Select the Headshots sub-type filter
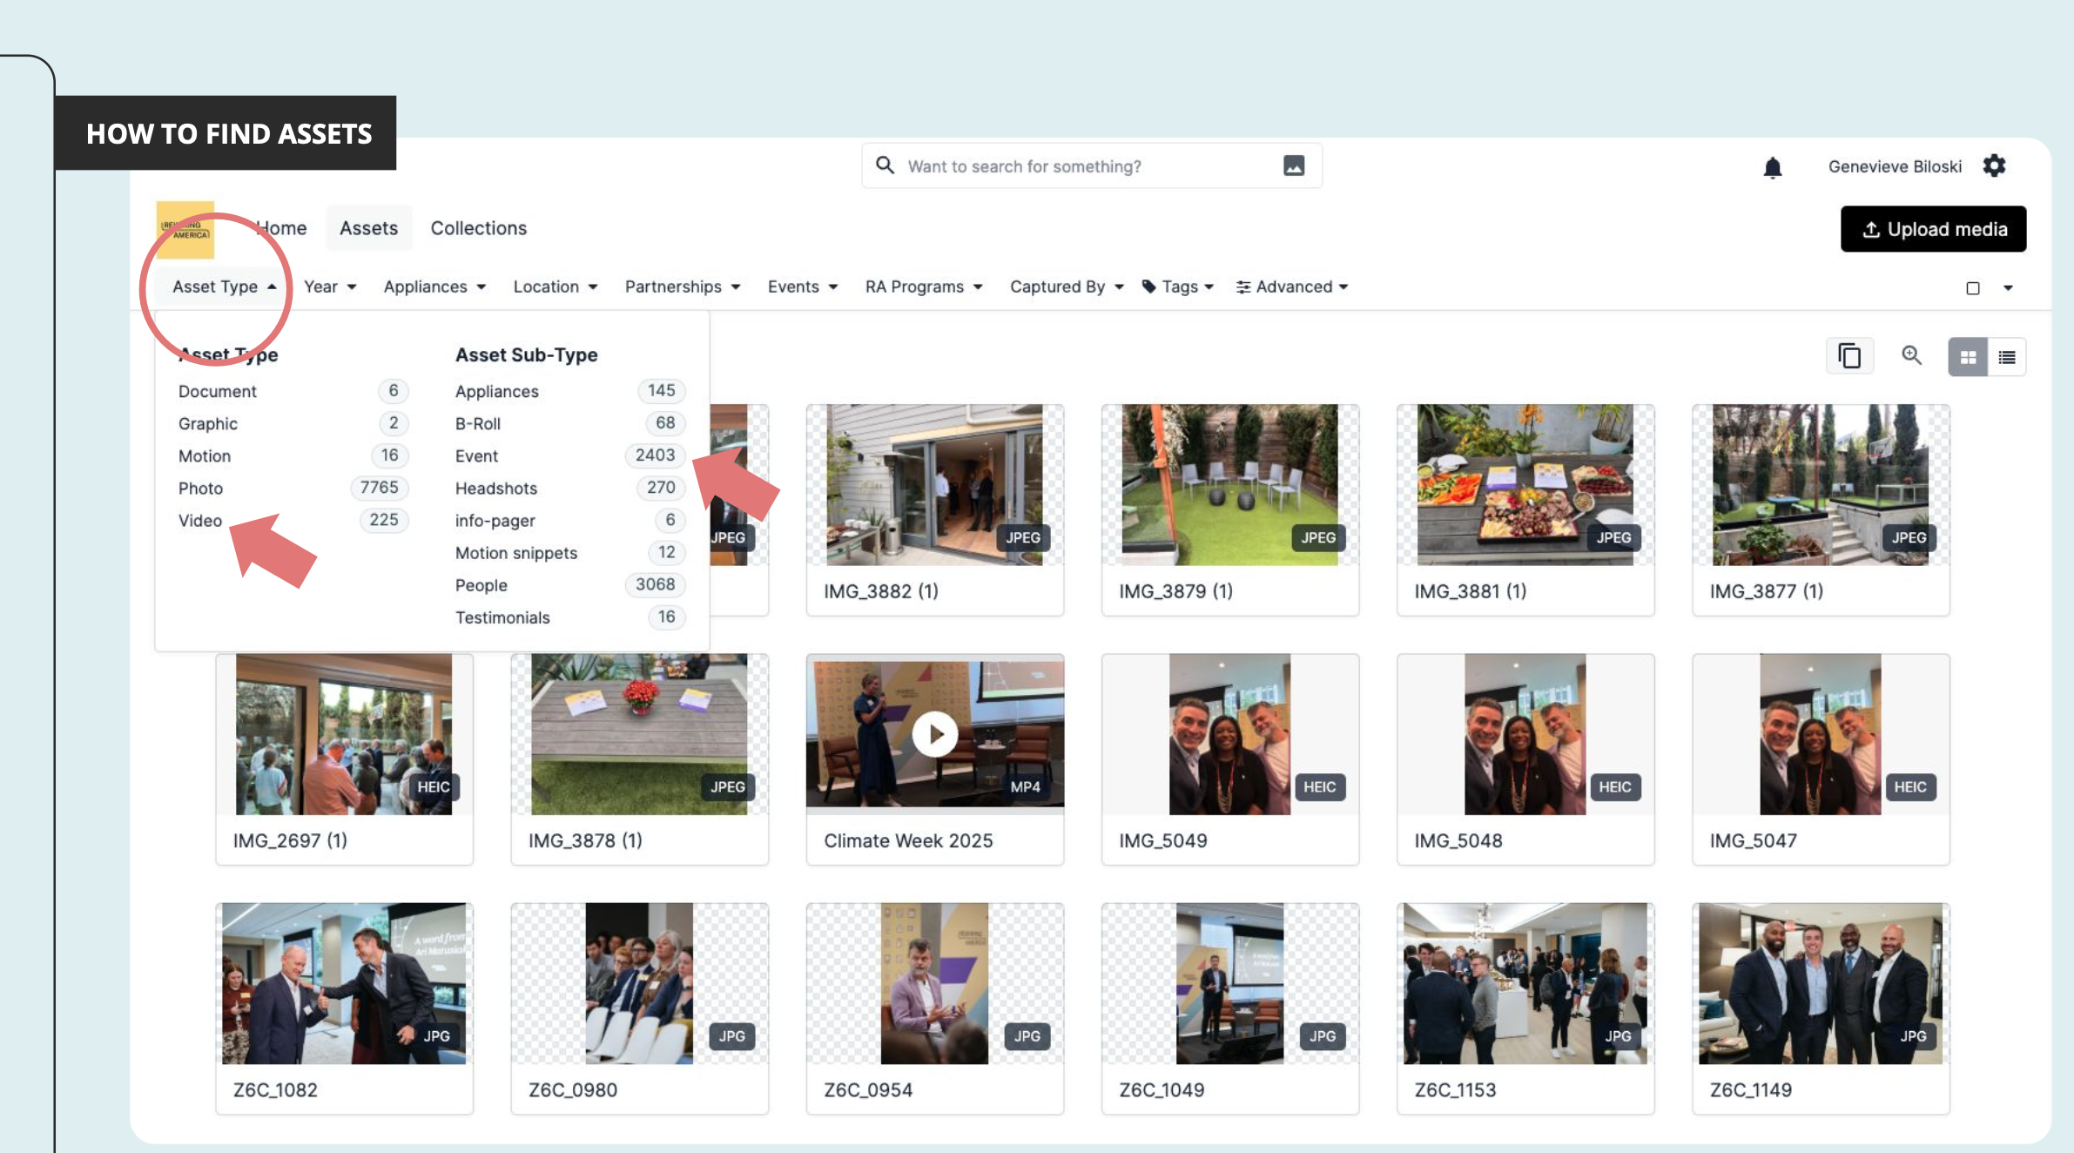The height and width of the screenshot is (1153, 2074). point(495,489)
